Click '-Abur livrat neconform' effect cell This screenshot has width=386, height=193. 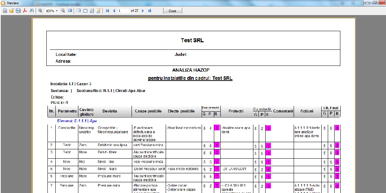click(x=184, y=128)
